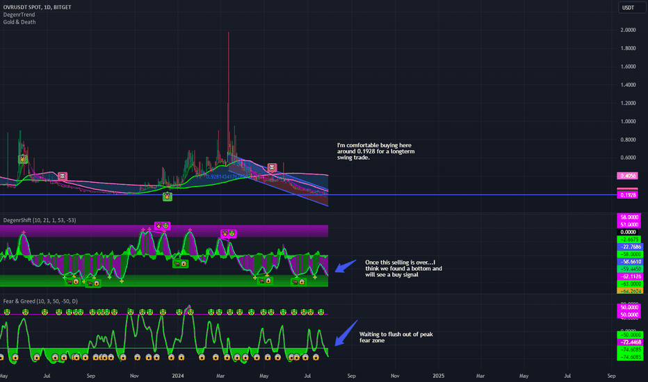The width and height of the screenshot is (648, 382).
Task: Select the golden cross badge on the May 2023 spike
Action: coord(23,158)
